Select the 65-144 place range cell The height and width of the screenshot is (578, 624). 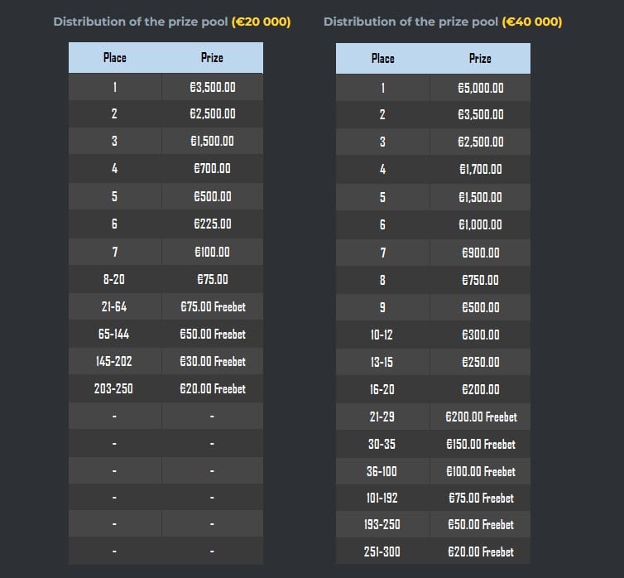114,334
